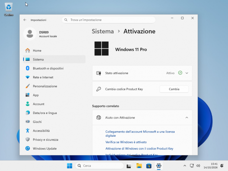Image resolution: width=228 pixels, height=171 pixels.
Task: Click the Privacy e sicurezza shield icon
Action: [28, 139]
